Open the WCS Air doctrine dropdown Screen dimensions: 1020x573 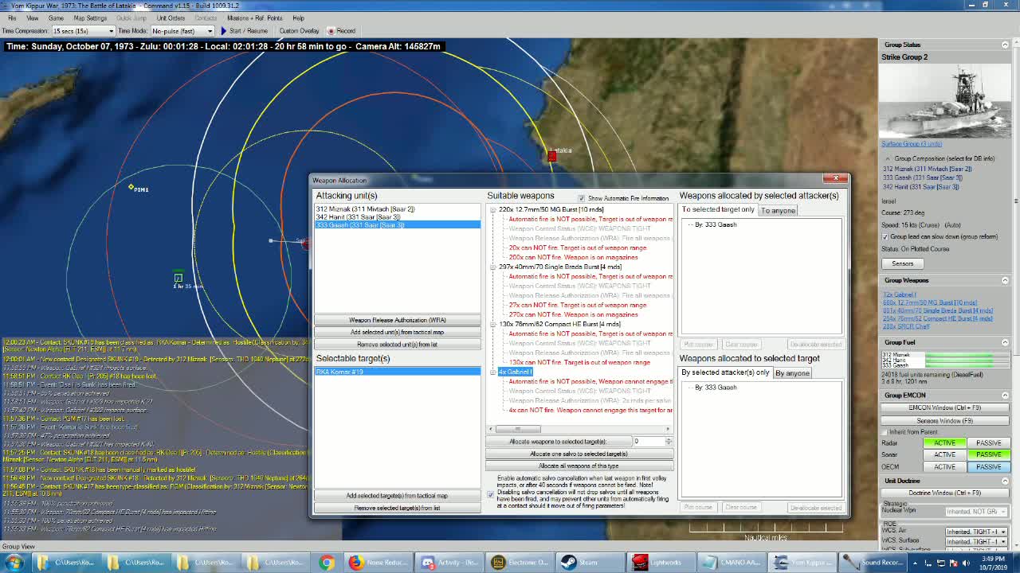(975, 532)
